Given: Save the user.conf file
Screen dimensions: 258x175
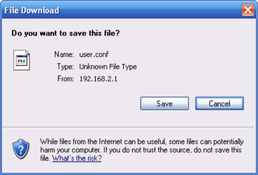Looking at the screenshot, I should click(165, 103).
